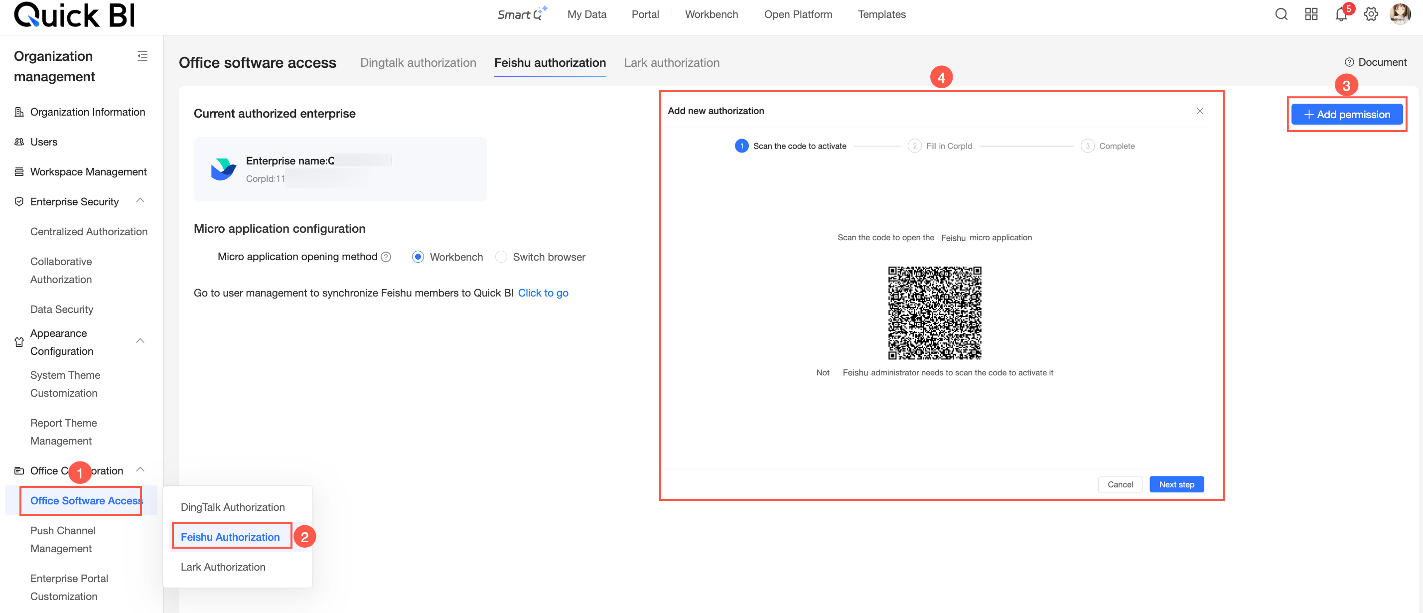Image resolution: width=1423 pixels, height=613 pixels.
Task: Open Open Platform in top navigation
Action: (798, 14)
